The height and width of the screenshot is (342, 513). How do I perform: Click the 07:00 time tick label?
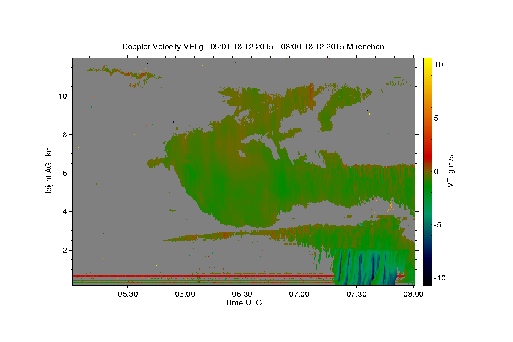(299, 294)
